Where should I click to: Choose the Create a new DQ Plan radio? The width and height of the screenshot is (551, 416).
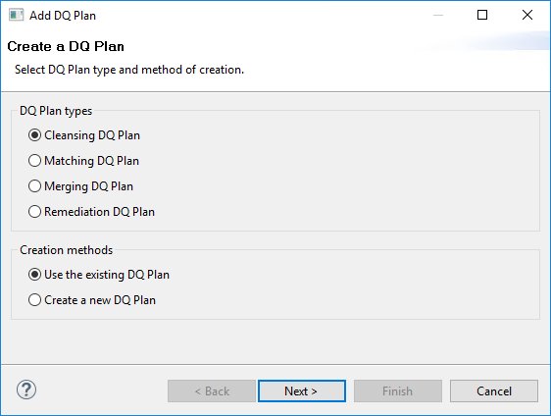(x=34, y=300)
